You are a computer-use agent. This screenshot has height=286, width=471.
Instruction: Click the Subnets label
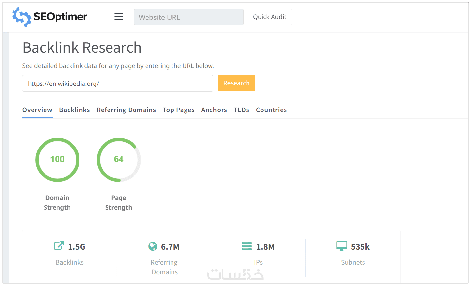pyautogui.click(x=353, y=262)
